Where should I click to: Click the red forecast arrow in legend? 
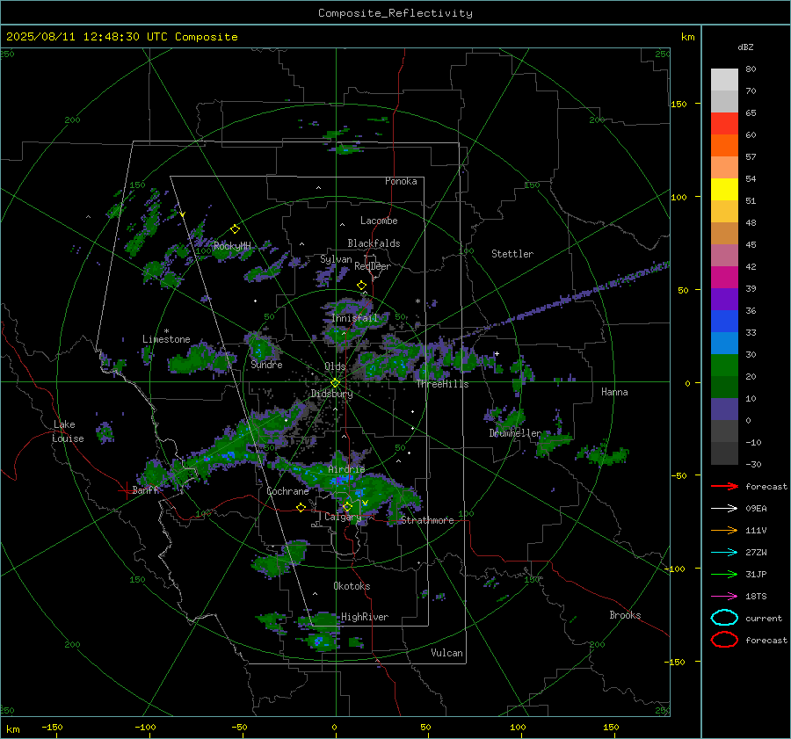click(x=724, y=486)
